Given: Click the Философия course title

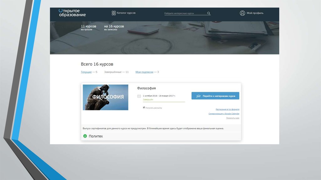Looking at the screenshot, I should tap(146, 88).
